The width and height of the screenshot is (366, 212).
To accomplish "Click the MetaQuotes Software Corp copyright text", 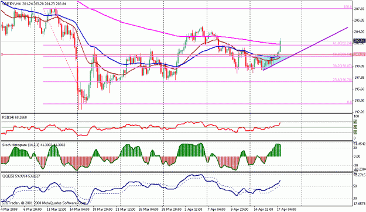I will [x=43, y=203].
